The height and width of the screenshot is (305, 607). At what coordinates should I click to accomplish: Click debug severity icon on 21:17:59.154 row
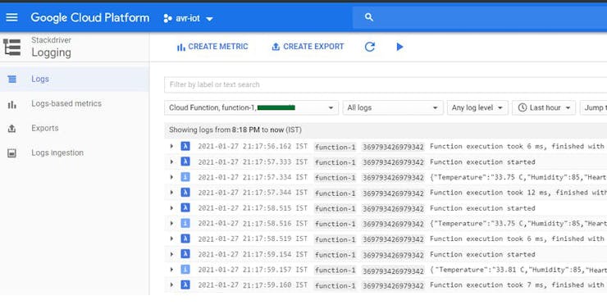(x=185, y=254)
